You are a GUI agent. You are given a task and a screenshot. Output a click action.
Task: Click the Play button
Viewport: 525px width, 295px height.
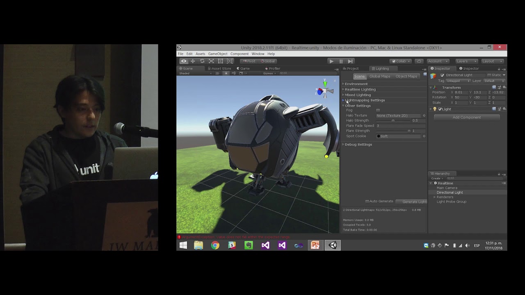pos(331,61)
